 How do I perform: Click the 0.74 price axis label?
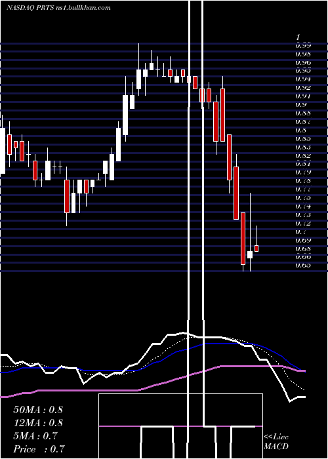tap(303, 206)
